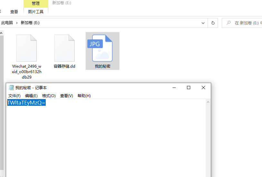Open the 编辑(E) menu in Notepad

click(x=31, y=96)
